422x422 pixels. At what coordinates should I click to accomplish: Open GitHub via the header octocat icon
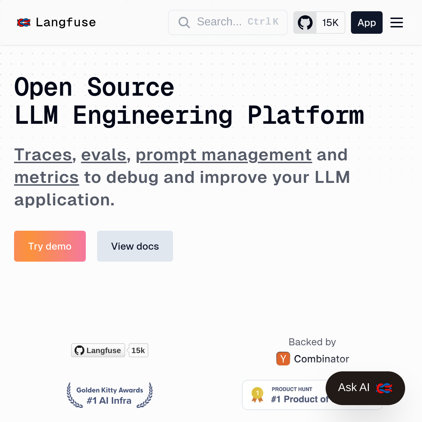[x=305, y=23]
